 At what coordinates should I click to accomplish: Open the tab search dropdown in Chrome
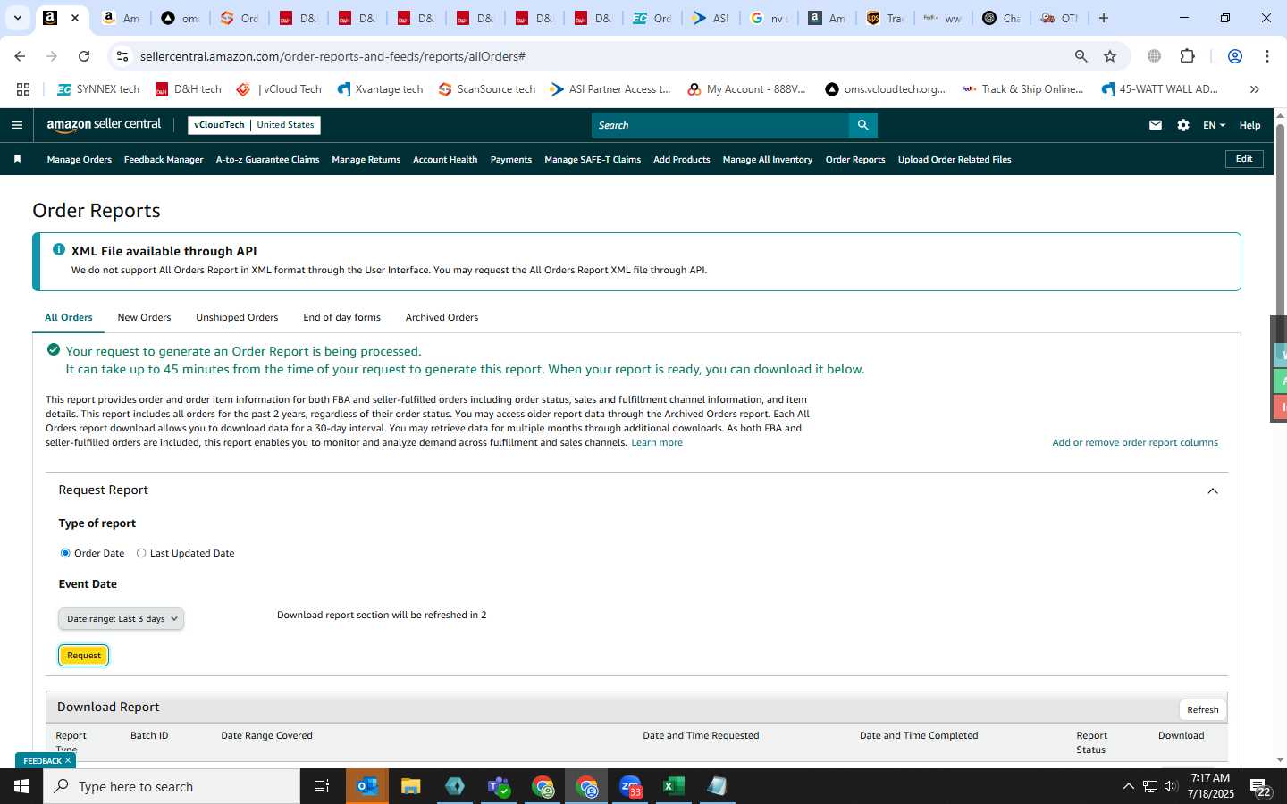(x=17, y=18)
